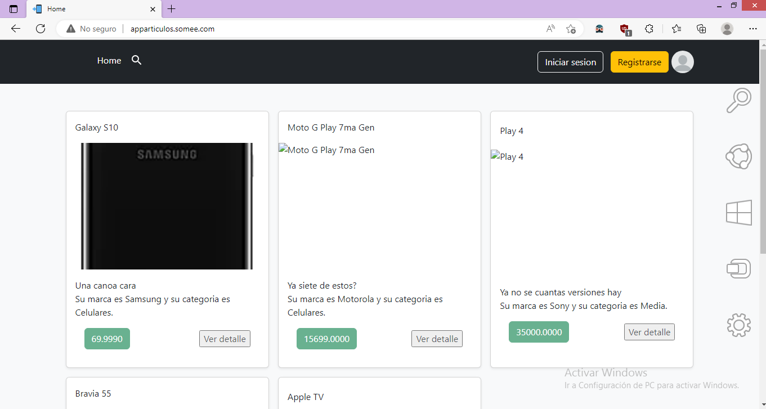Viewport: 766px width, 409px height.
Task: Open the masked face extension icon
Action: [599, 29]
